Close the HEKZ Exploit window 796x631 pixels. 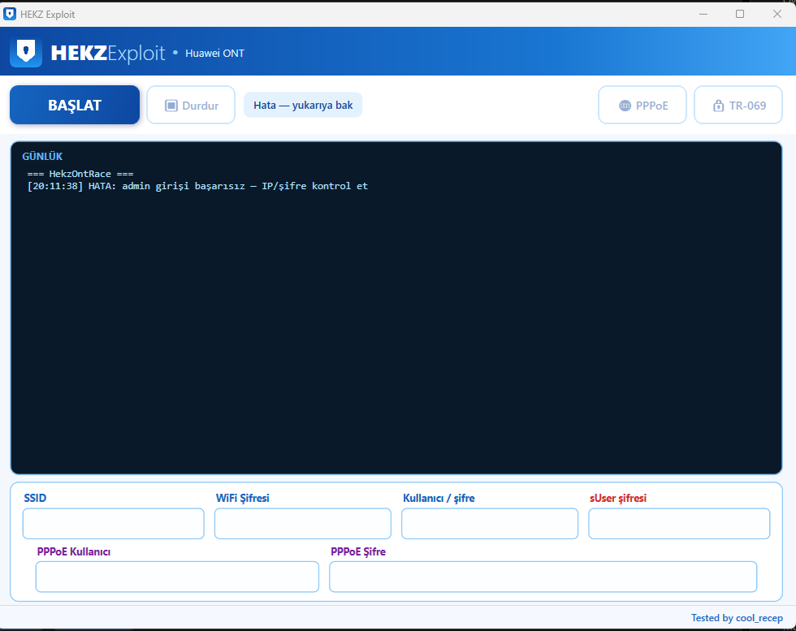pos(777,14)
